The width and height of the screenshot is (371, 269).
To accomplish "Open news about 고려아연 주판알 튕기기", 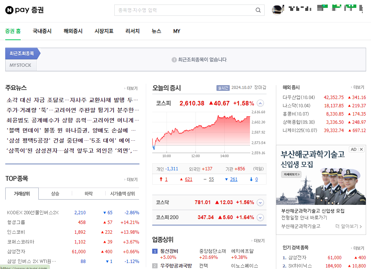I will (x=73, y=110).
